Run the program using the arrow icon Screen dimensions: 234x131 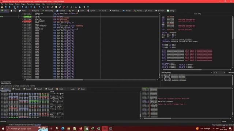click(x=14, y=7)
